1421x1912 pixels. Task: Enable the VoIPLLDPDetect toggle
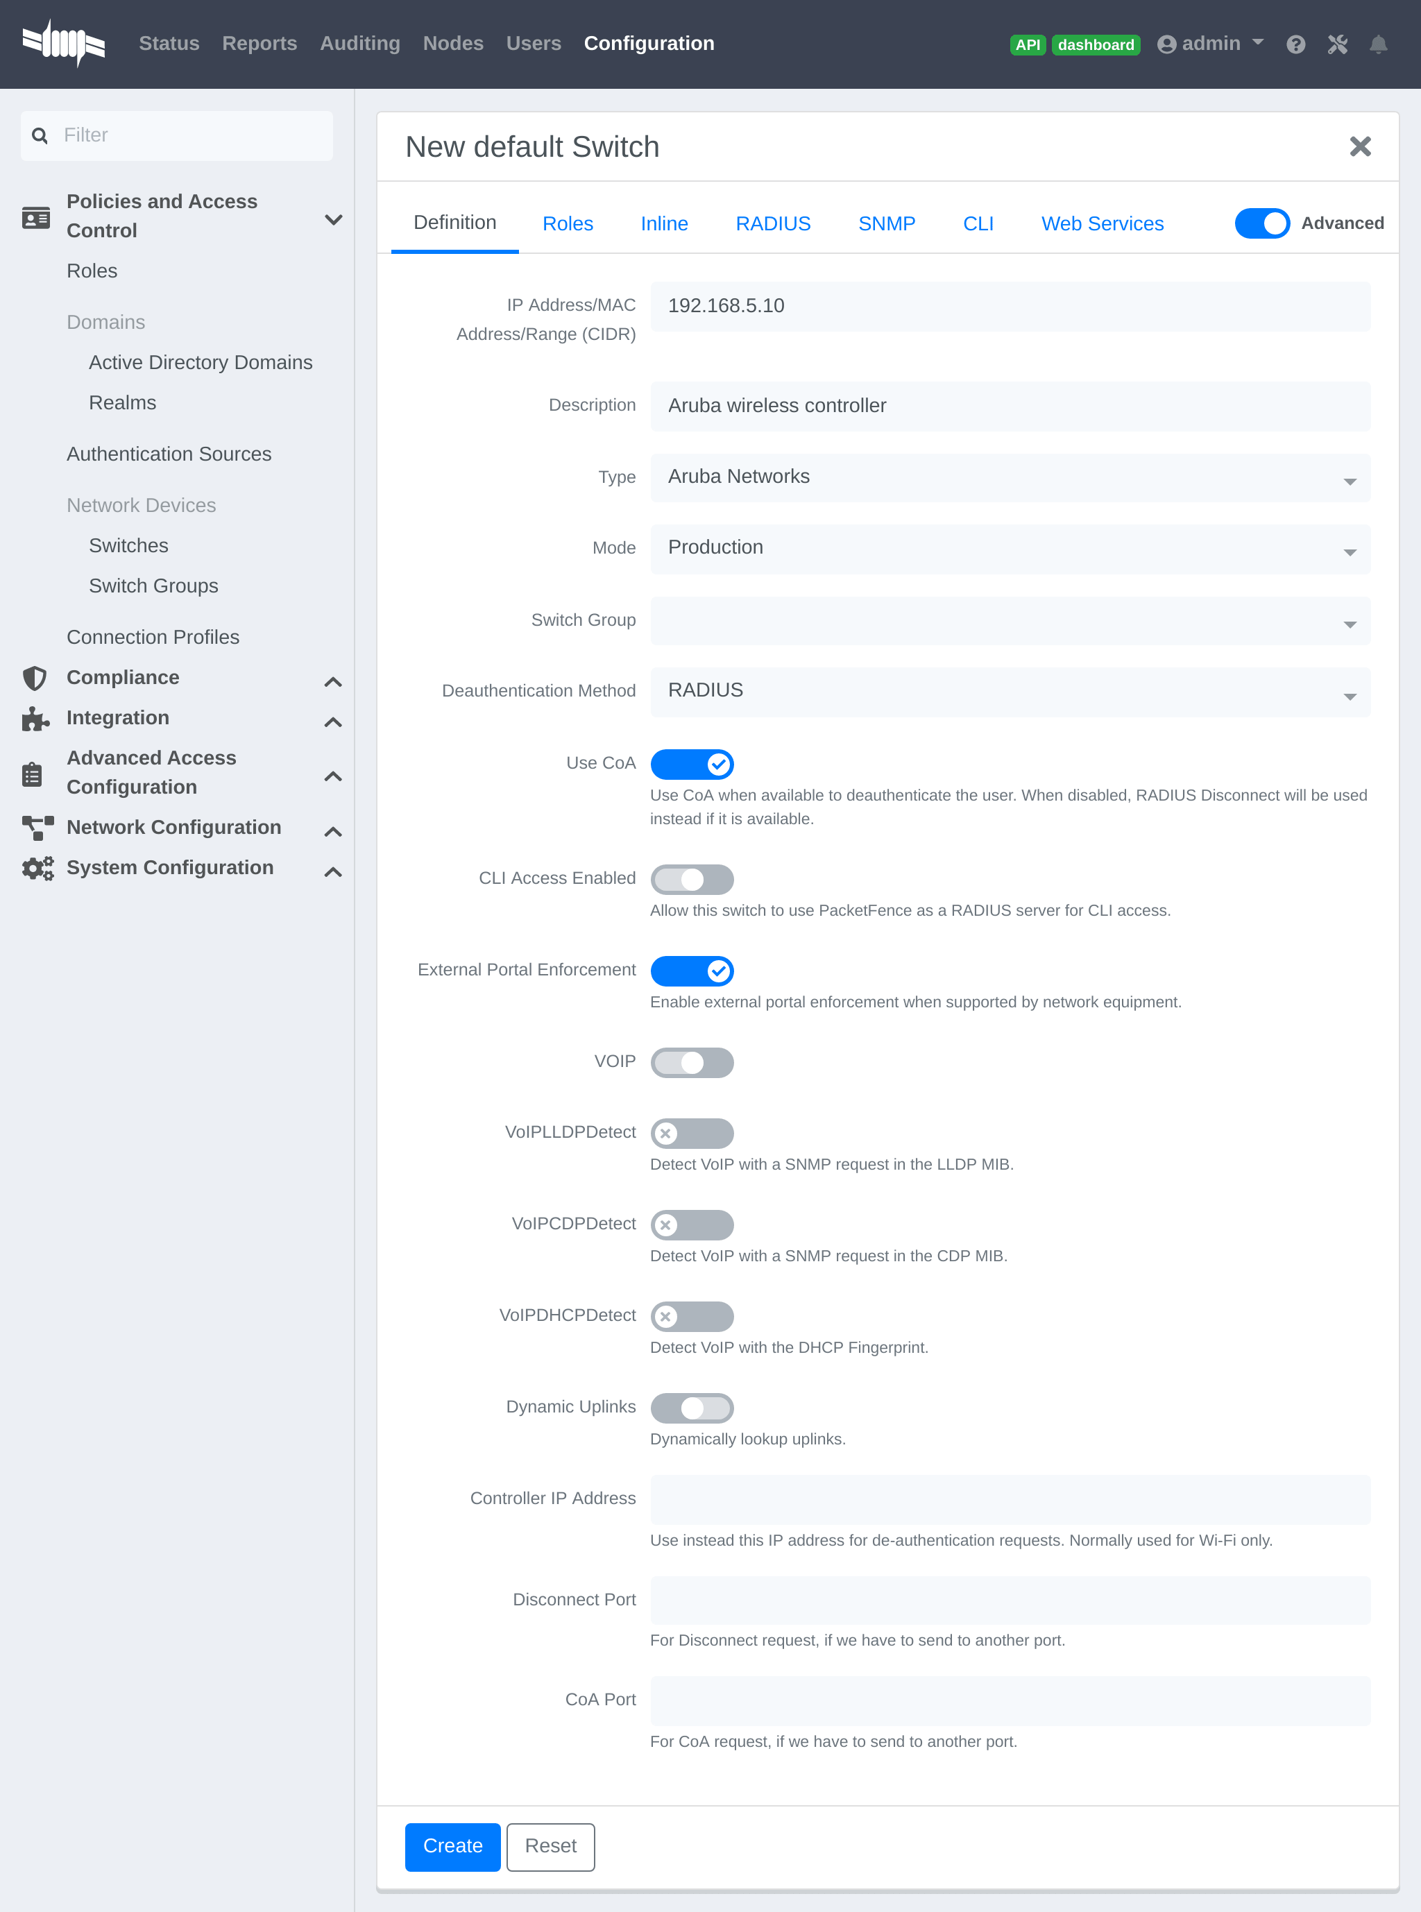coord(692,1134)
